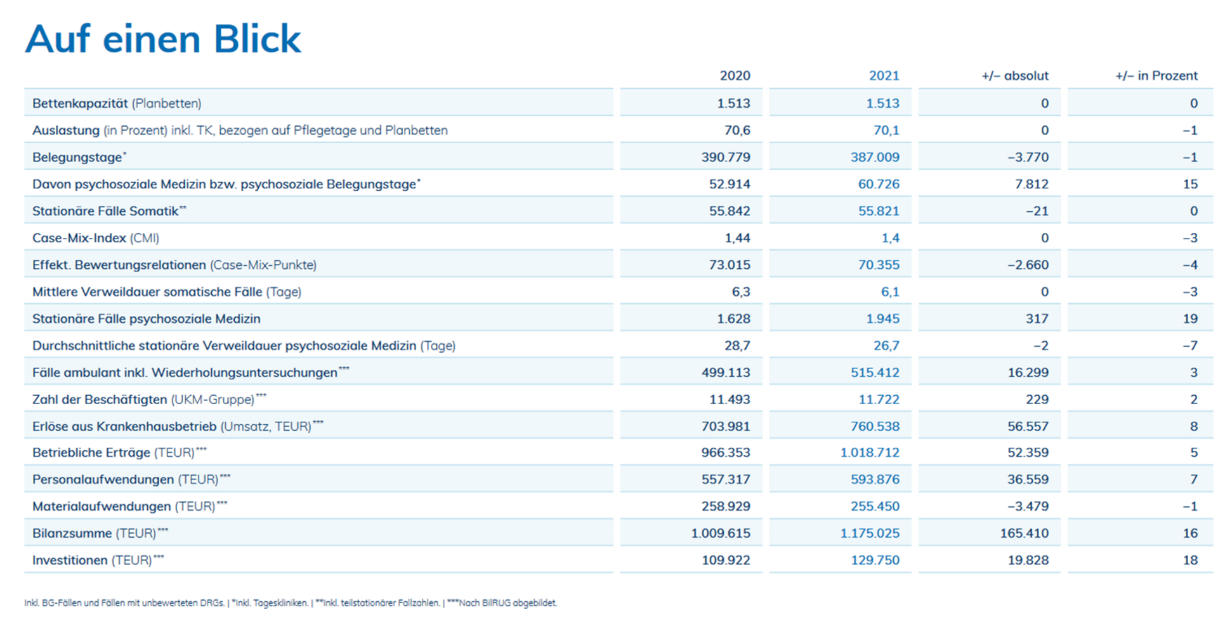1218x633 pixels.
Task: Select the Belegungstage row label
Action: tap(79, 157)
